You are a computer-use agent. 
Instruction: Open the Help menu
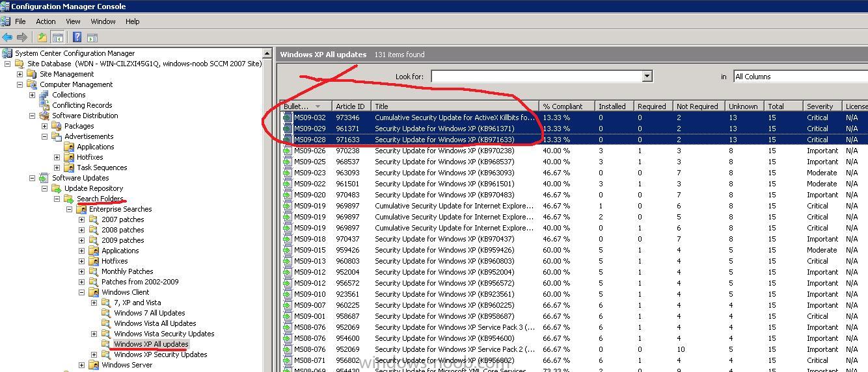point(132,21)
